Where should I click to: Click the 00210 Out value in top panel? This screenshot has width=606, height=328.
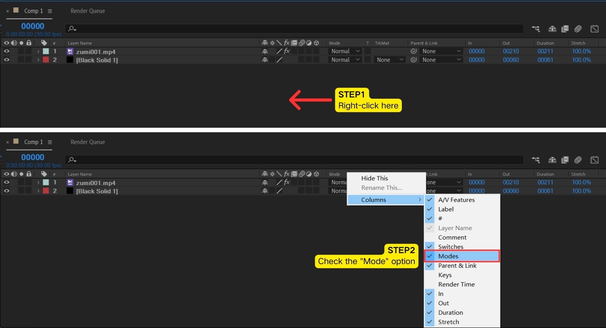(511, 51)
